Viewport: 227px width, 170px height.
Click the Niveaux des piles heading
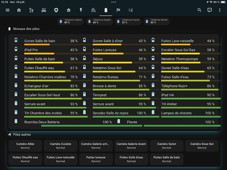[x=26, y=29]
